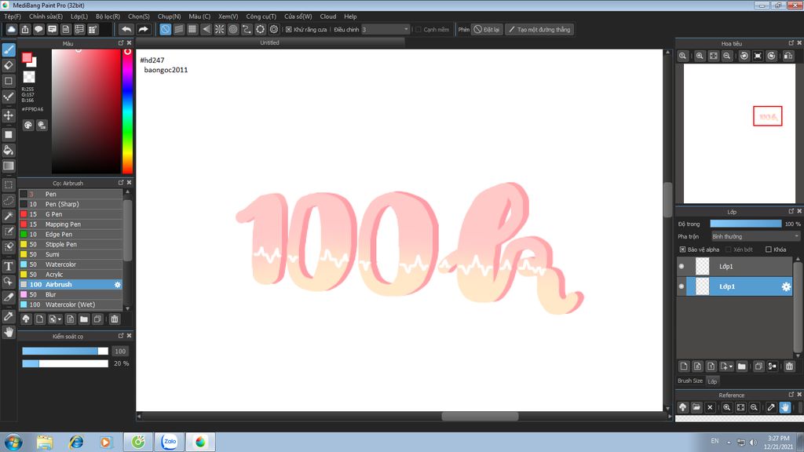Viewport: 804px width, 452px height.
Task: Select the Watercolor brush
Action: click(71, 264)
